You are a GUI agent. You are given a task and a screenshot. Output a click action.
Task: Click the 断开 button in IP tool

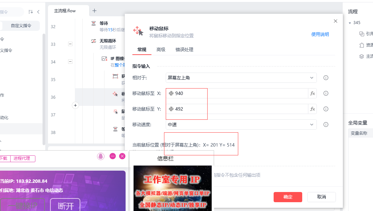(x=65, y=205)
